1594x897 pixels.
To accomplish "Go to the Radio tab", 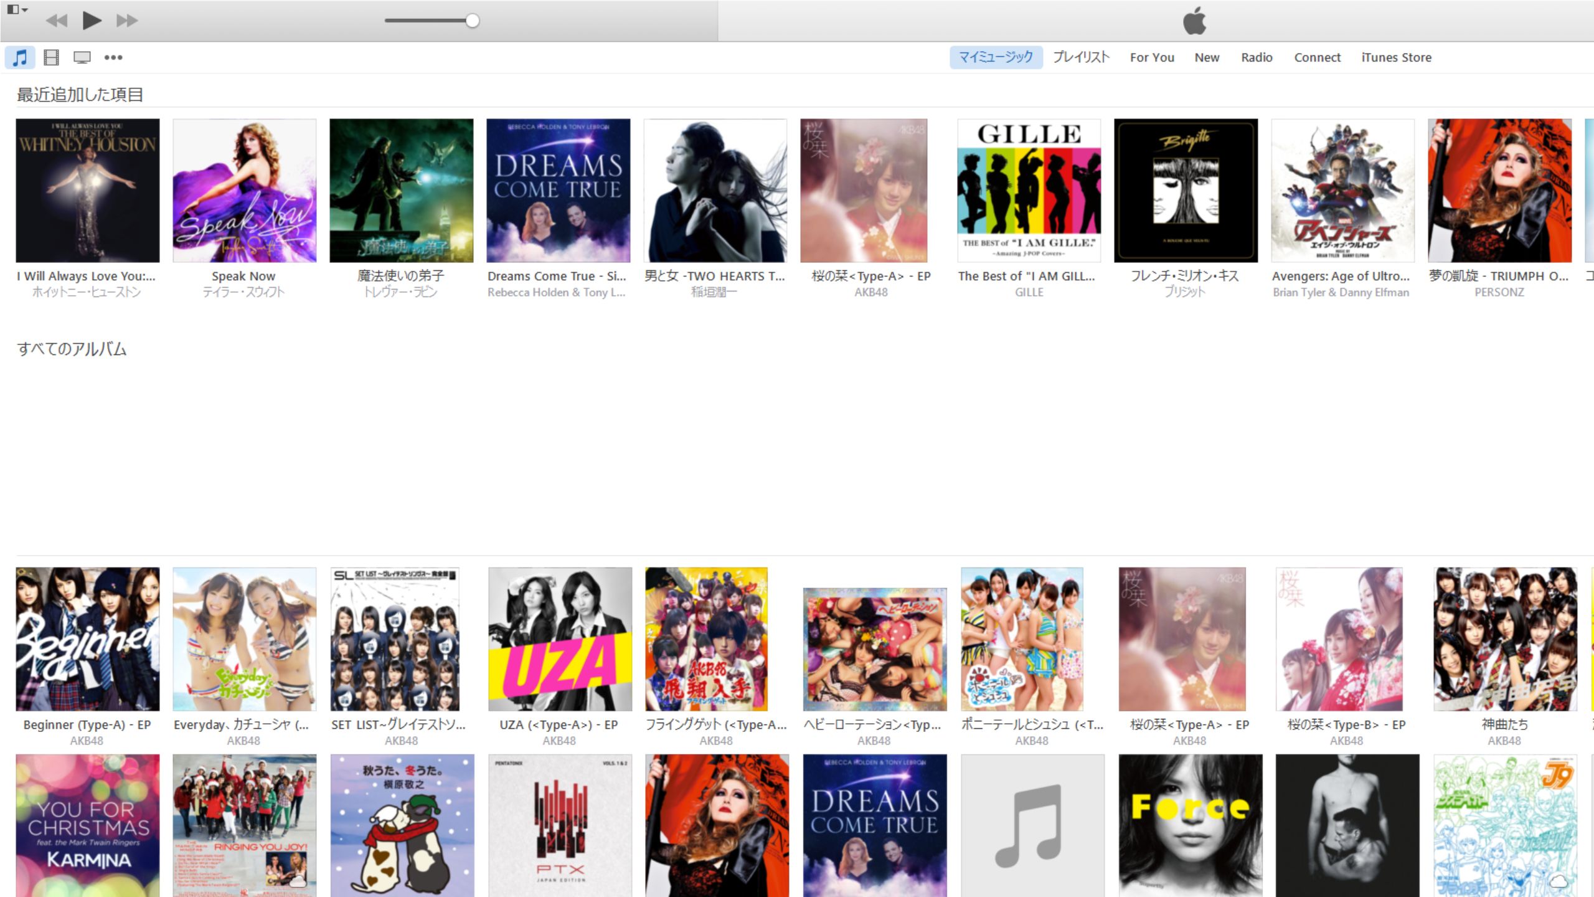I will [x=1257, y=57].
